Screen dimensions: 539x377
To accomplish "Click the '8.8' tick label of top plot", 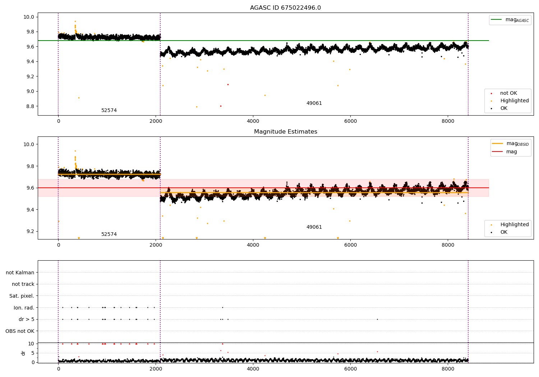I will pos(30,106).
